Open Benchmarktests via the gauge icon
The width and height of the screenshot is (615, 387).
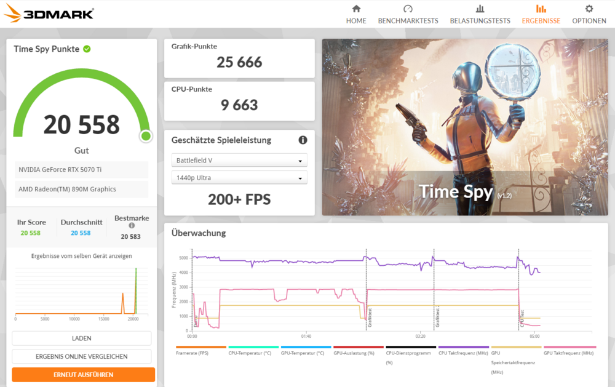pyautogui.click(x=408, y=9)
